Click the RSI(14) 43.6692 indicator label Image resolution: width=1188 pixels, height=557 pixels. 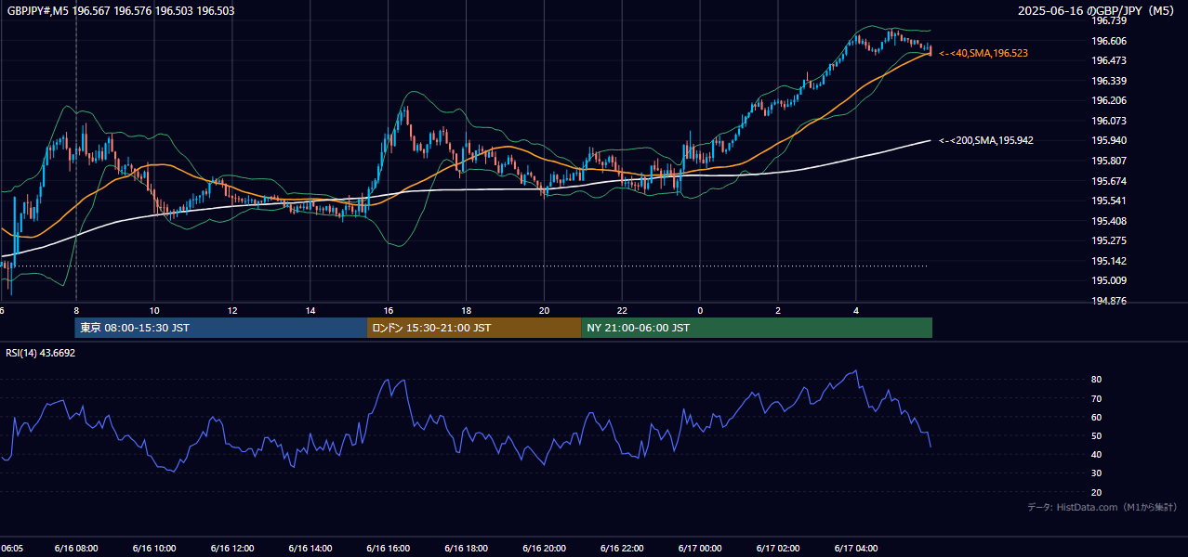(41, 353)
